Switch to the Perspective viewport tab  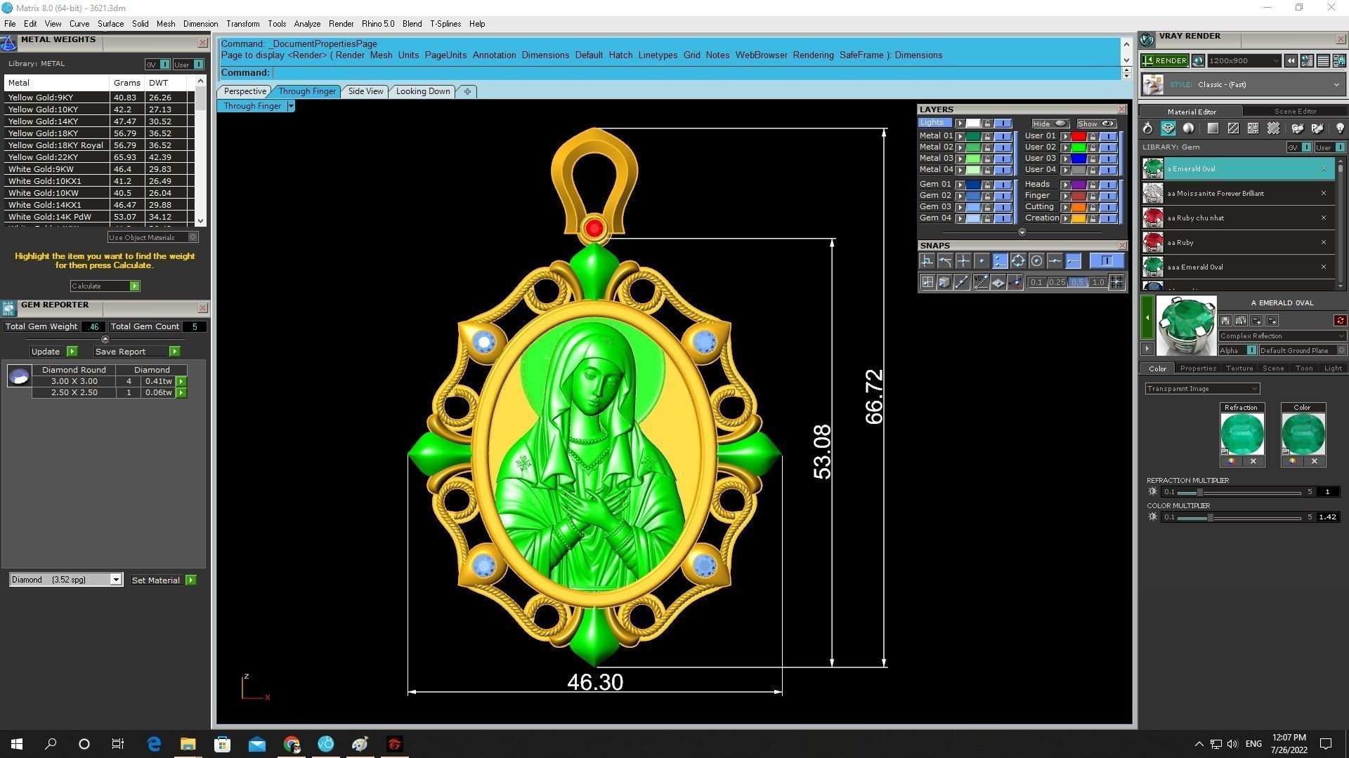point(245,91)
